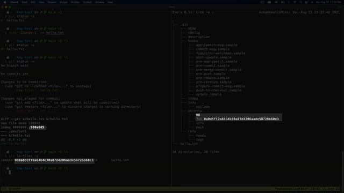Open the Session menu

pyautogui.click(x=52, y=2)
